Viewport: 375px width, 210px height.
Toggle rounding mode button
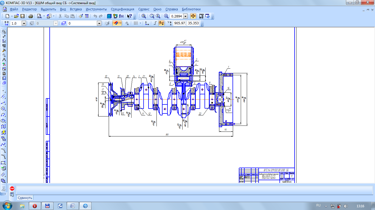coord(161,23)
